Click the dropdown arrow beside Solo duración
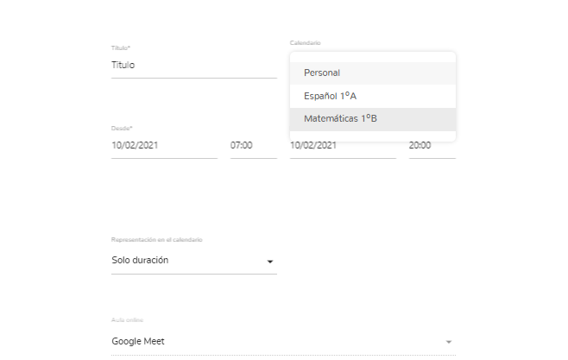 click(x=269, y=261)
